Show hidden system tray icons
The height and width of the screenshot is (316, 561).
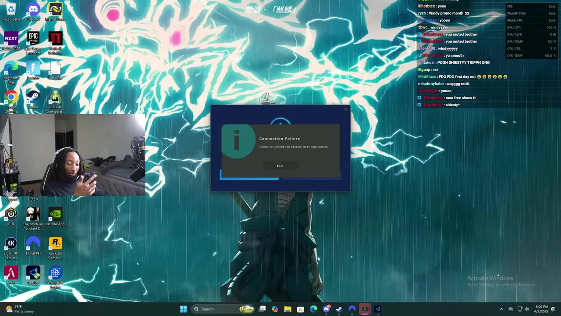pos(501,309)
